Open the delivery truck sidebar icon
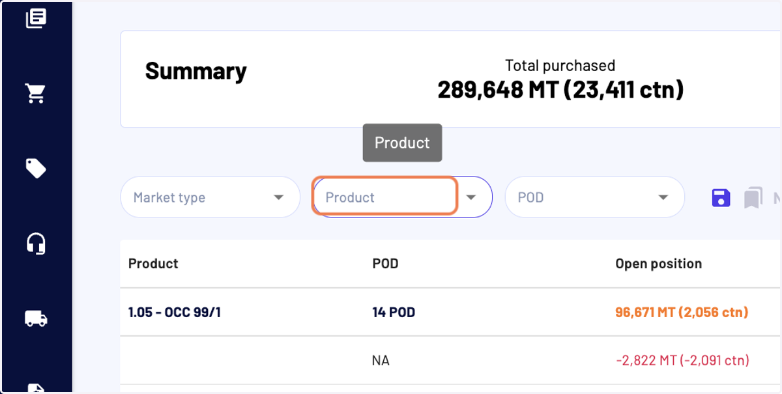Image resolution: width=782 pixels, height=394 pixels. pyautogui.click(x=36, y=318)
